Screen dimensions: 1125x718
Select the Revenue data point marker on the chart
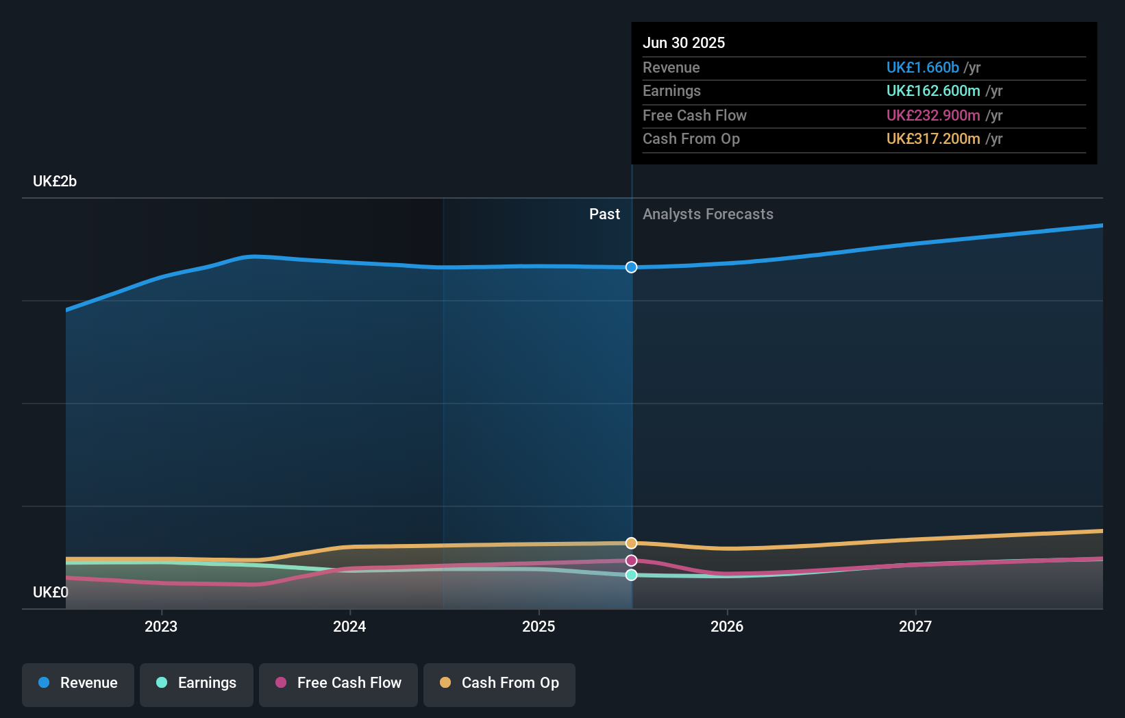coord(631,267)
